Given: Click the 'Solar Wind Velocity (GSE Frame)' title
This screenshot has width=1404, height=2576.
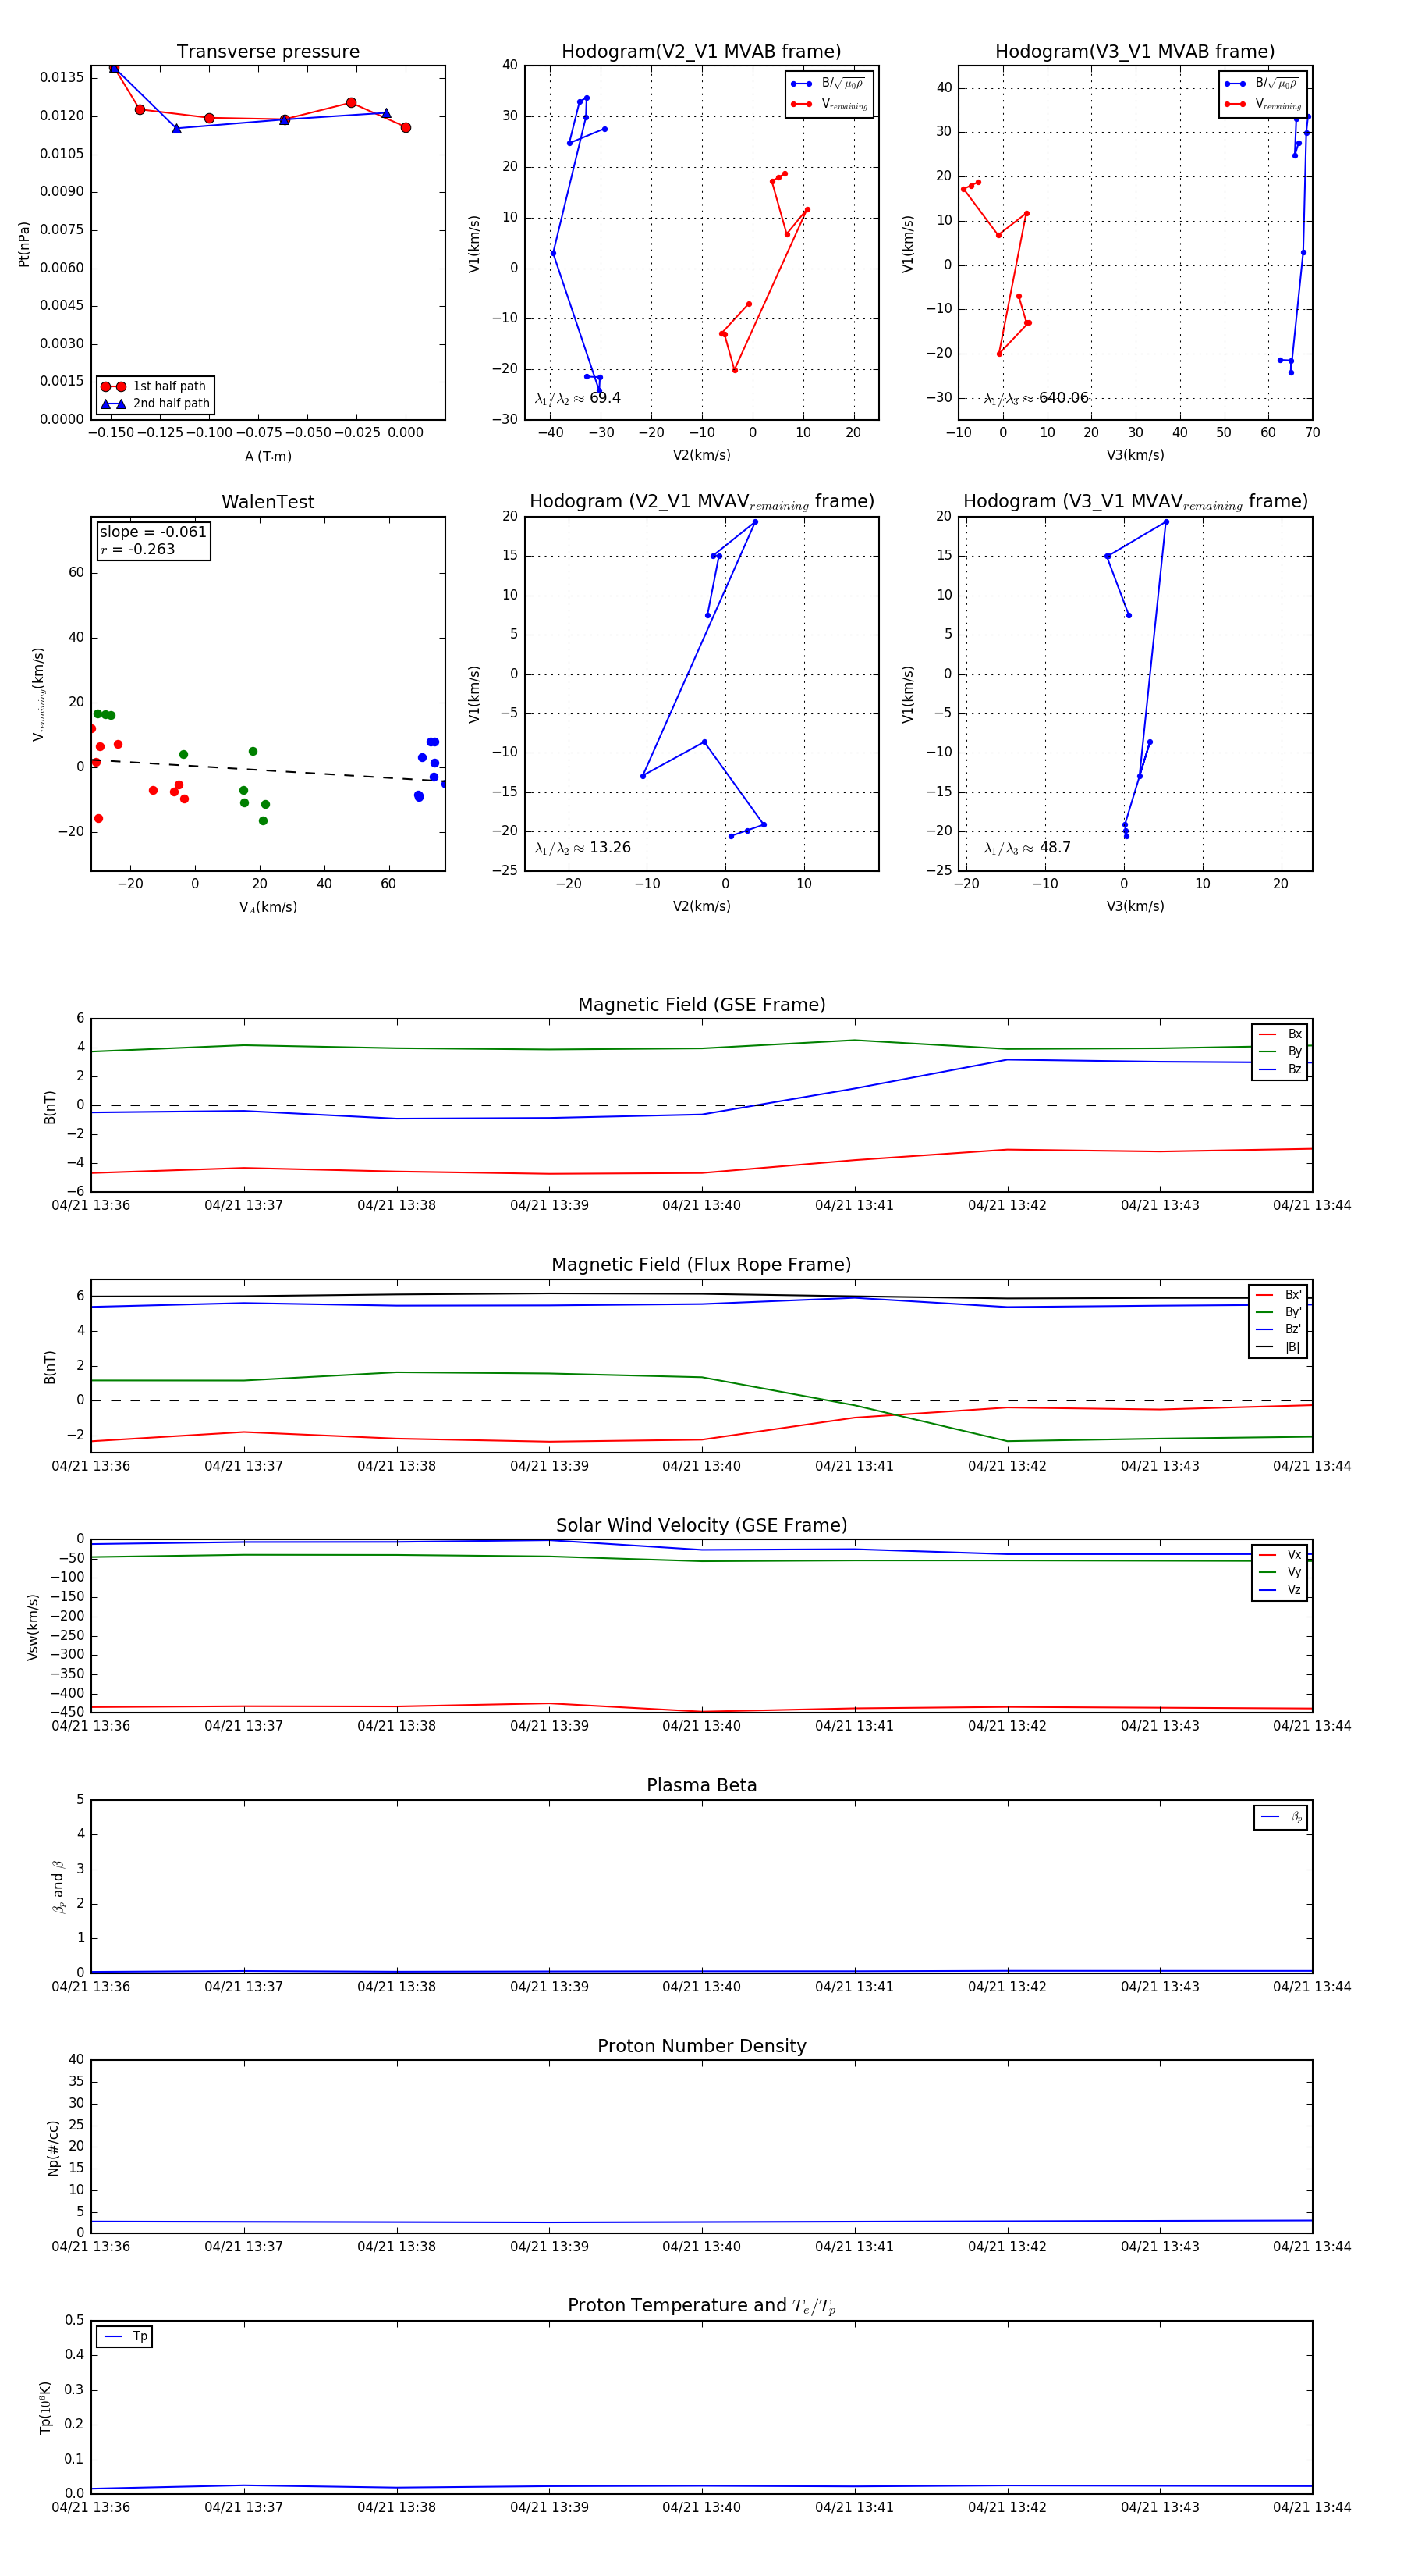Looking at the screenshot, I should click(x=701, y=1525).
